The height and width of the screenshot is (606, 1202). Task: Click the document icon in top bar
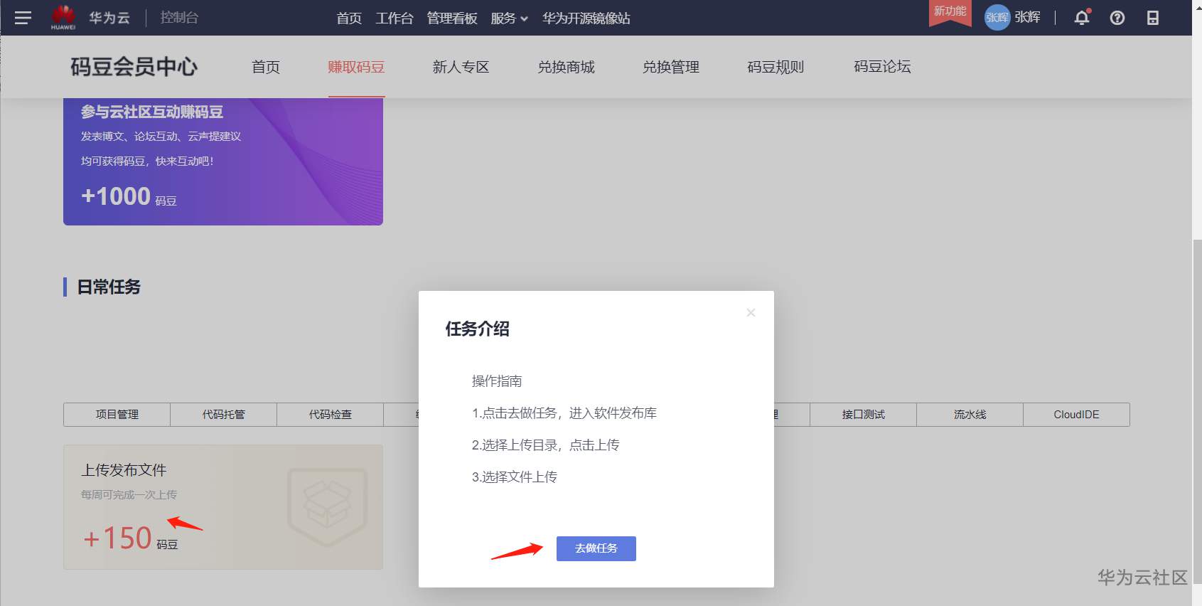point(1153,18)
